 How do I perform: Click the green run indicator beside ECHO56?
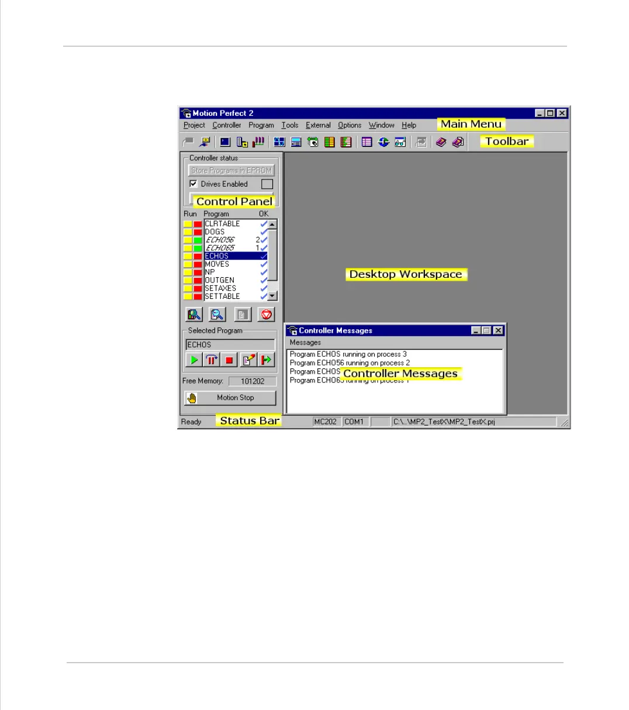pos(198,240)
